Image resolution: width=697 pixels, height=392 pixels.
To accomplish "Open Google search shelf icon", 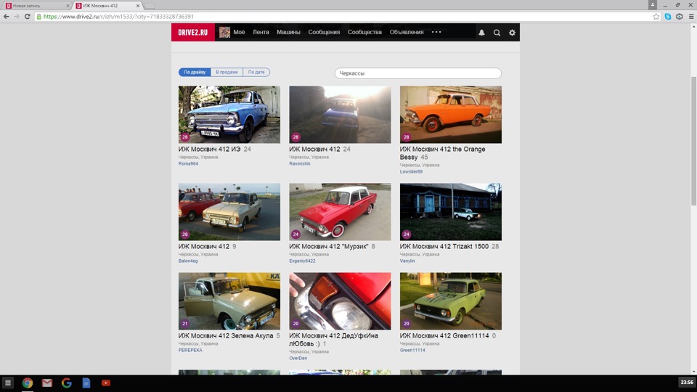I will (x=67, y=383).
